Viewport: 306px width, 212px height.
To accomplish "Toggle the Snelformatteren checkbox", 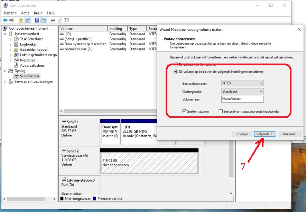I will (x=184, y=112).
